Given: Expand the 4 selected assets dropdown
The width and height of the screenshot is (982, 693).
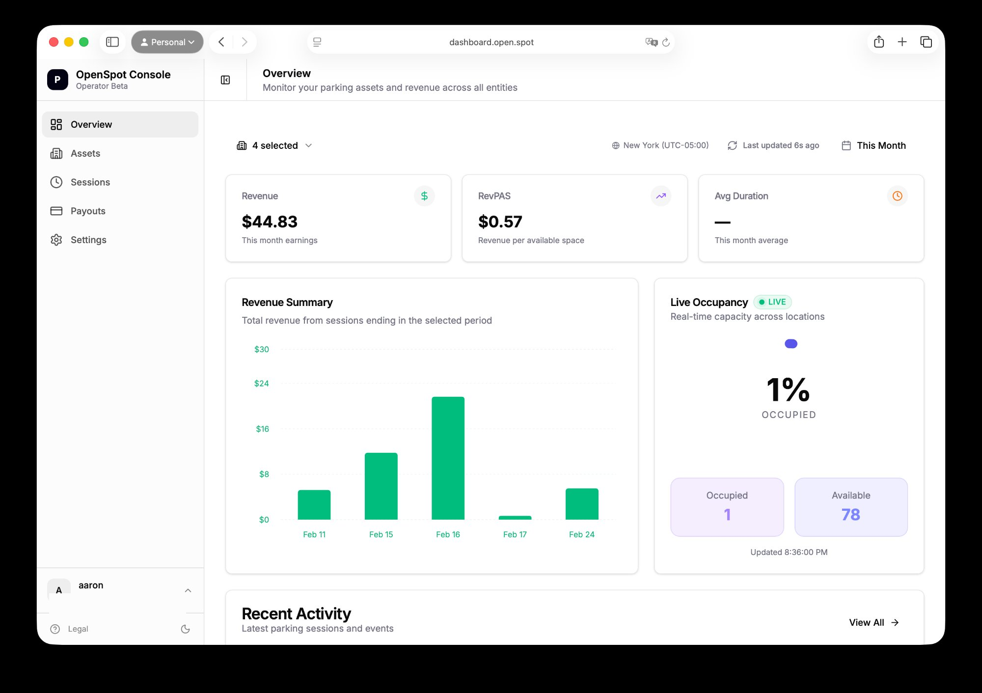Looking at the screenshot, I should pos(275,145).
